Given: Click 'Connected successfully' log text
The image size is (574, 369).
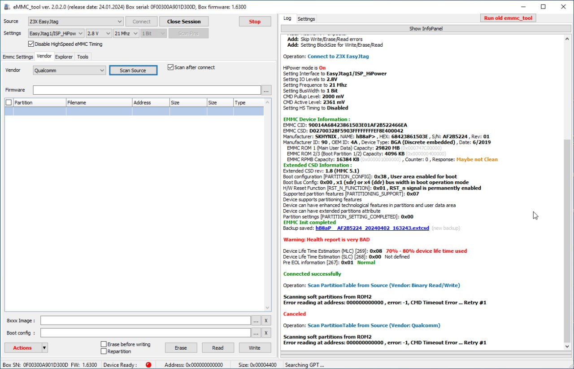Looking at the screenshot, I should pos(312,274).
